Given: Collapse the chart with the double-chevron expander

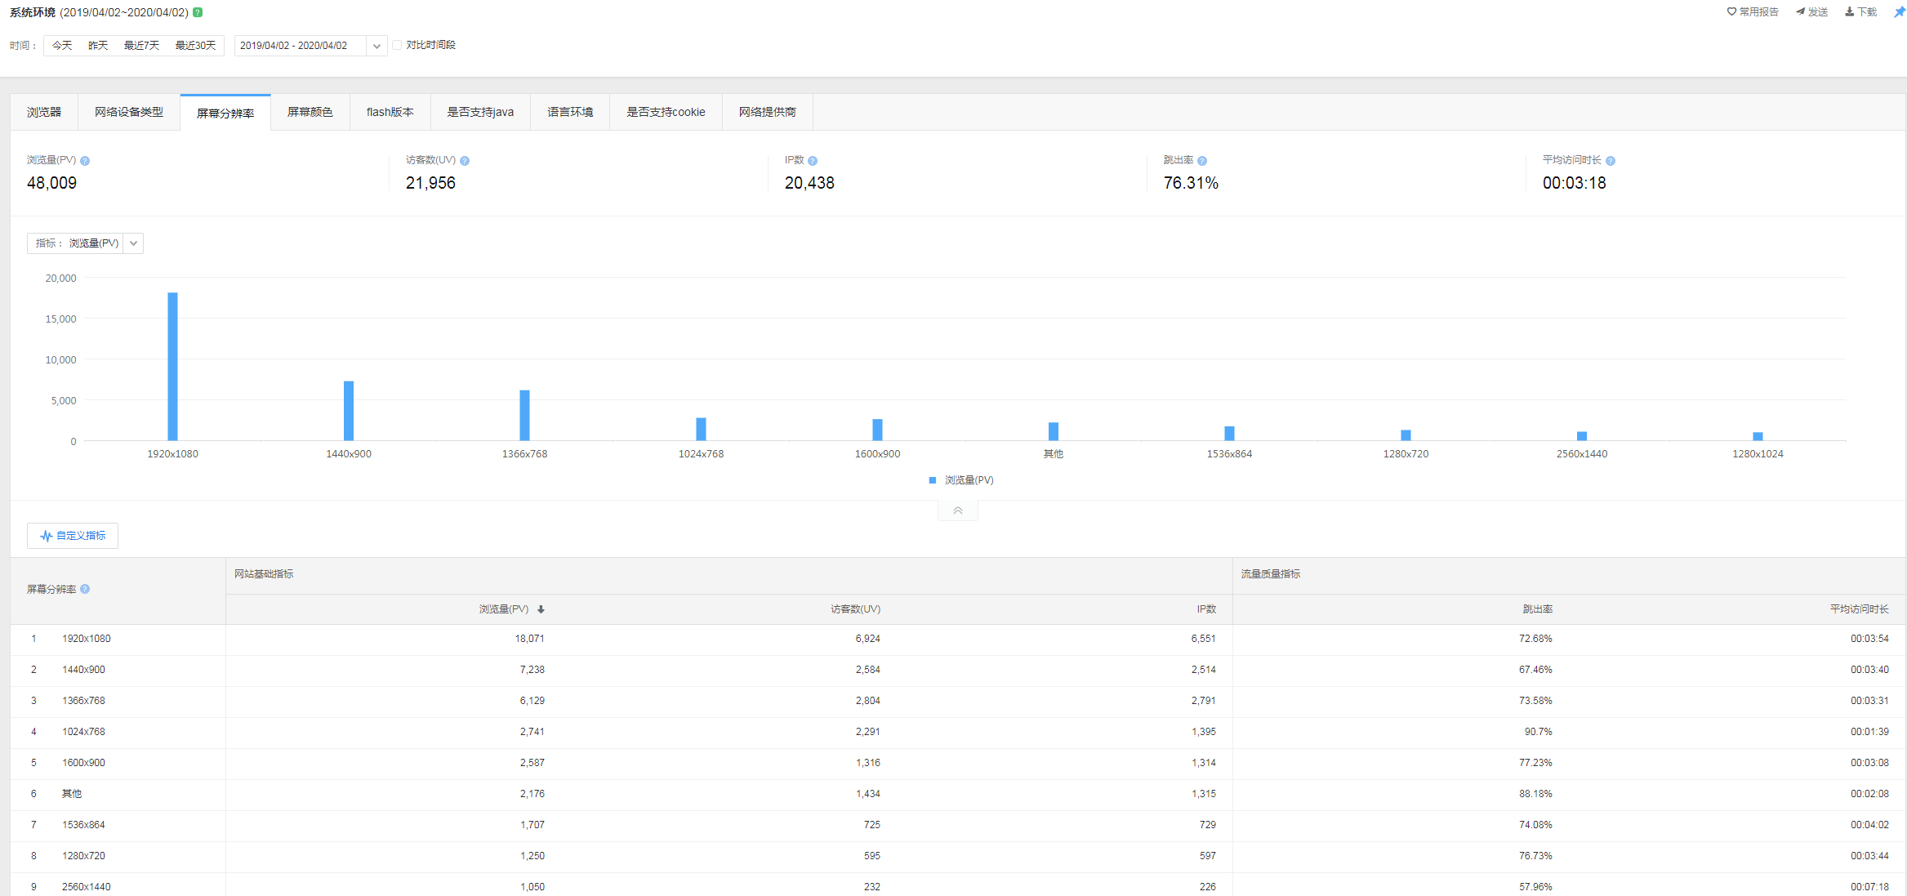Looking at the screenshot, I should click(957, 510).
